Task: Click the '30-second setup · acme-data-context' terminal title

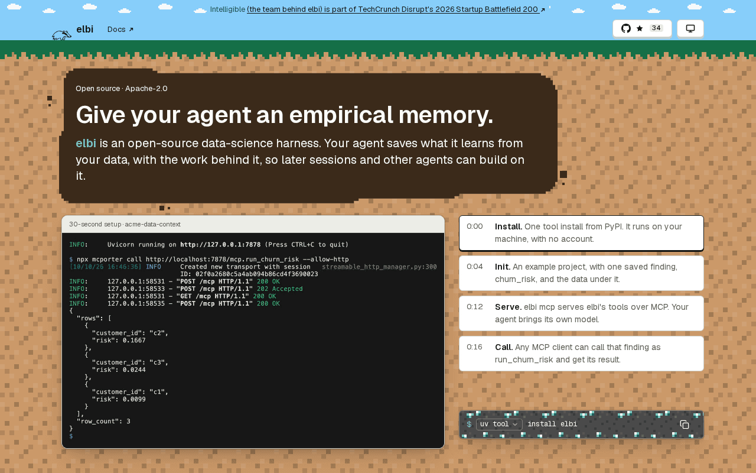Action: click(x=125, y=225)
